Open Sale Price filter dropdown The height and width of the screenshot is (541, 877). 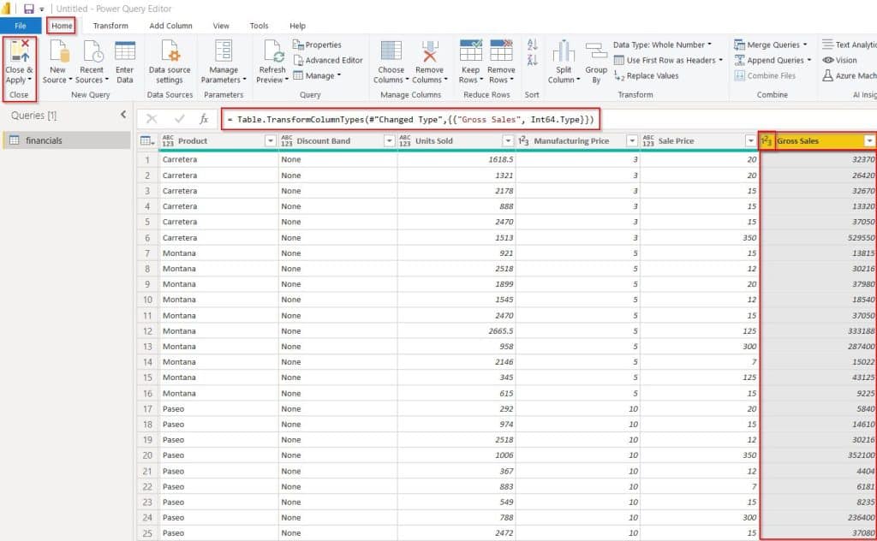tap(750, 141)
